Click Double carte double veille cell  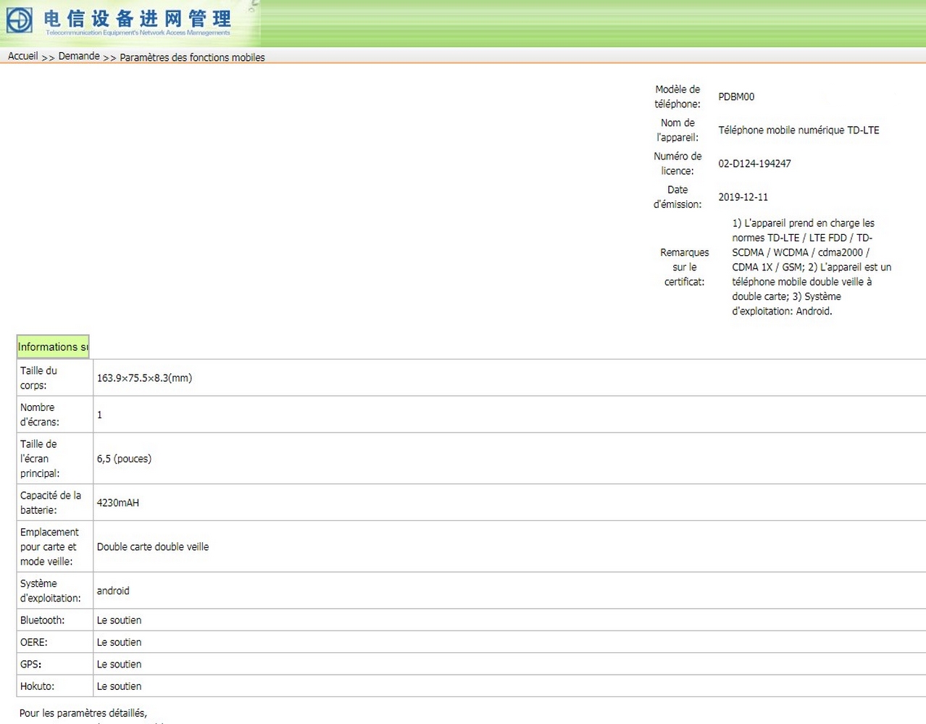pos(153,547)
